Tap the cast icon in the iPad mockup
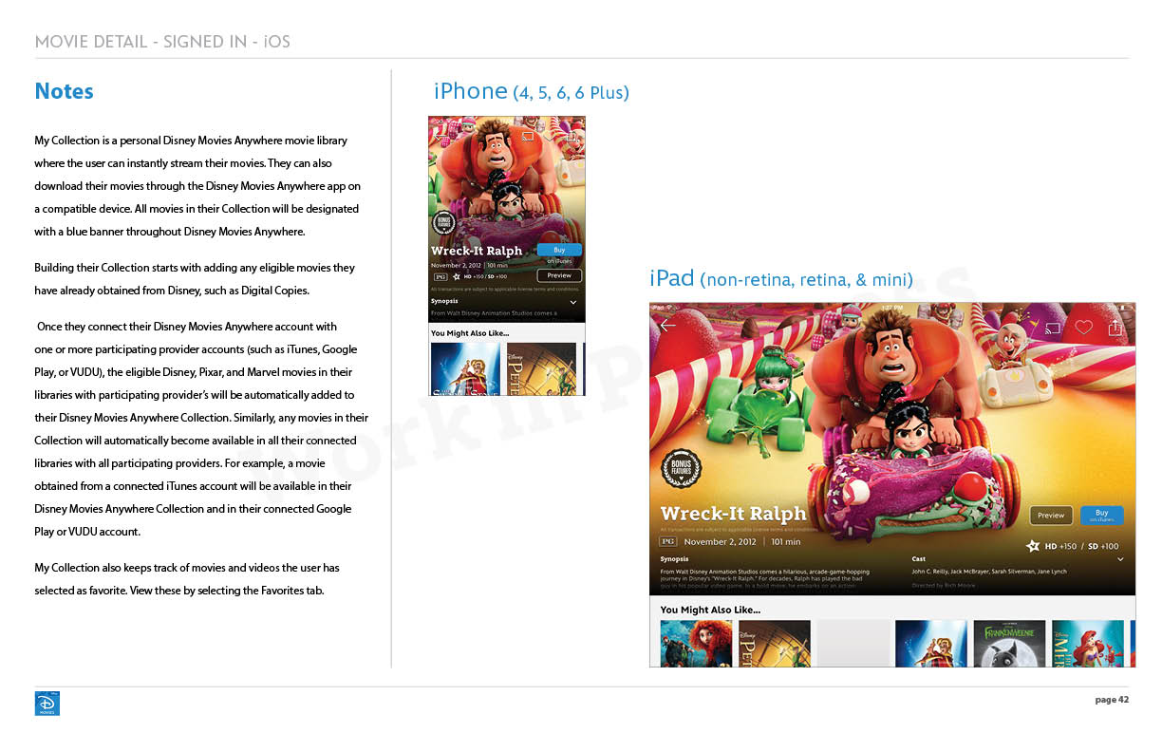Viewport: 1162px width, 752px height. (1052, 329)
